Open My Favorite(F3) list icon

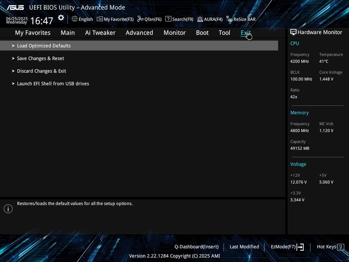point(100,19)
